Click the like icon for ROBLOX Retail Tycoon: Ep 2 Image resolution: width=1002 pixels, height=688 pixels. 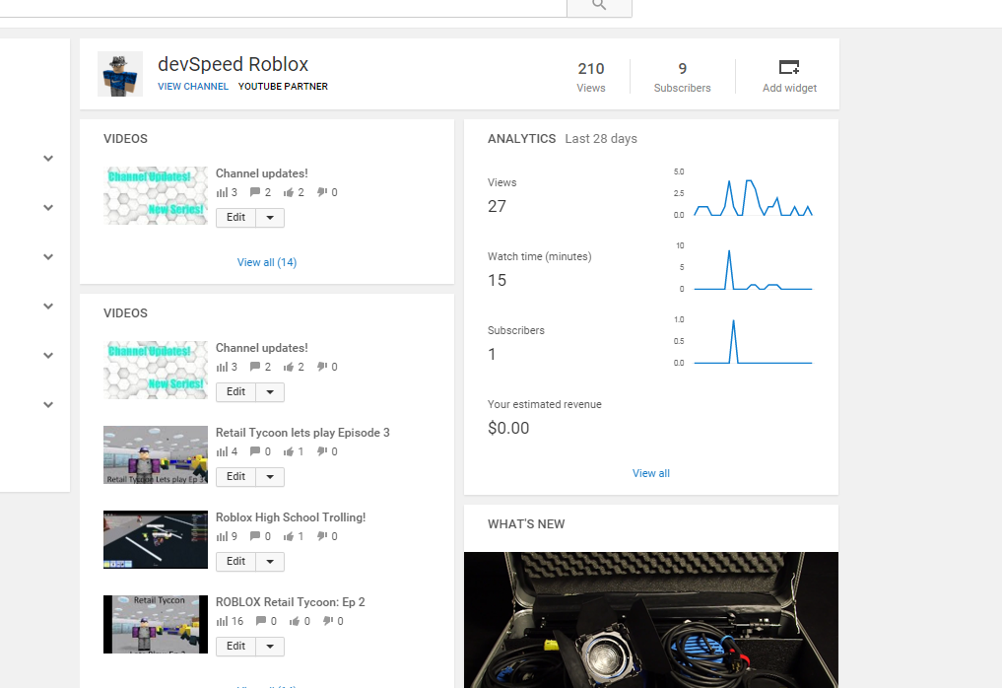point(295,621)
